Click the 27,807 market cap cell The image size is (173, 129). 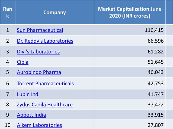155,125
